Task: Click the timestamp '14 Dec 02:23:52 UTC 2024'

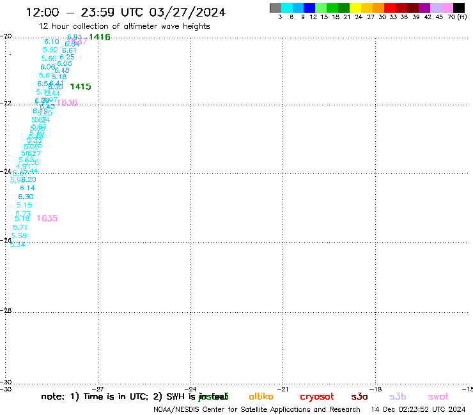Action: [418, 409]
